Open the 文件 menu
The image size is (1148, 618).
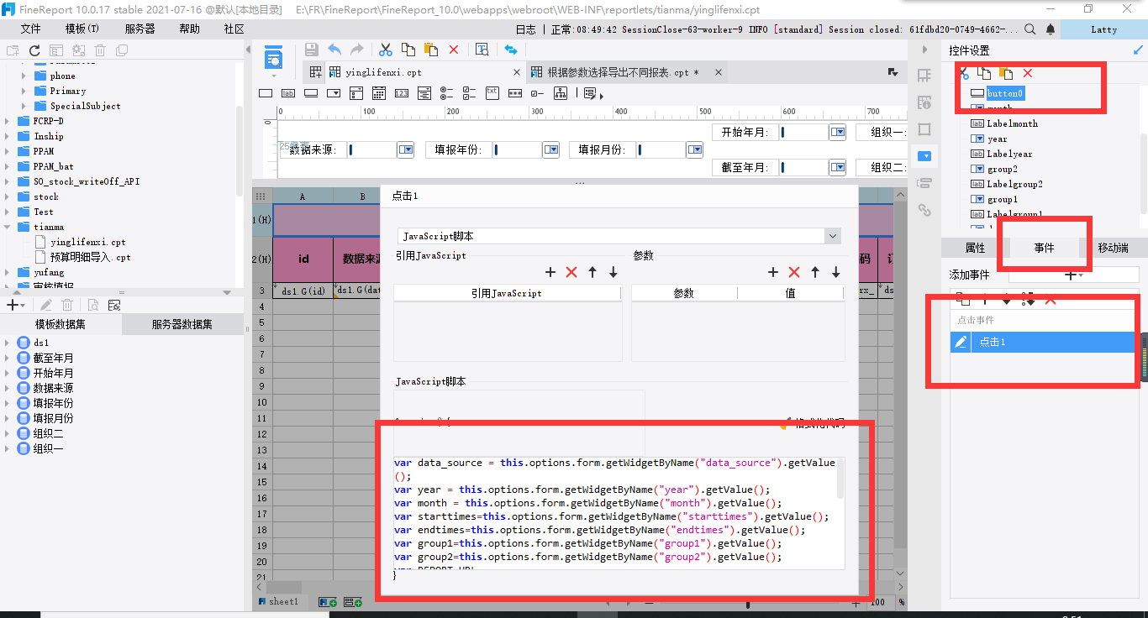(30, 29)
